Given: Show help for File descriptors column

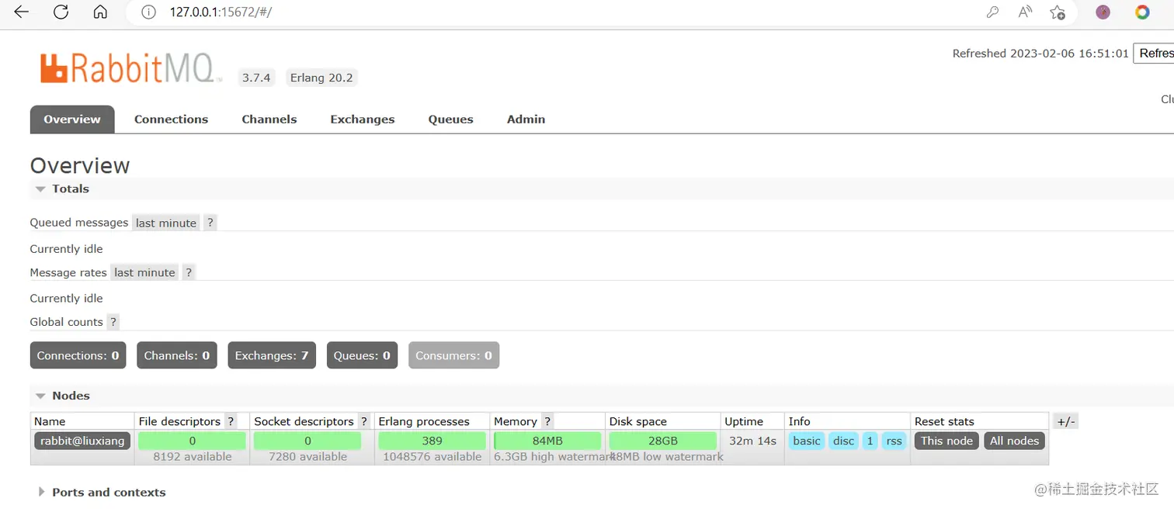Looking at the screenshot, I should (231, 421).
